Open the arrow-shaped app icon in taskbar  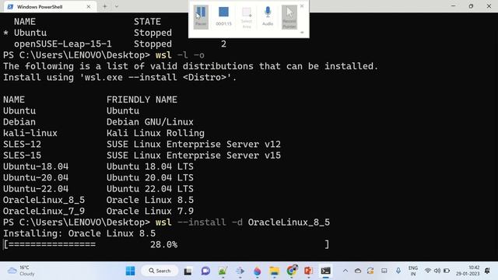(240, 271)
